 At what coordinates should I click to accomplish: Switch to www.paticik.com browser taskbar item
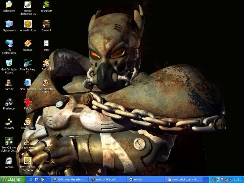tap(184, 179)
